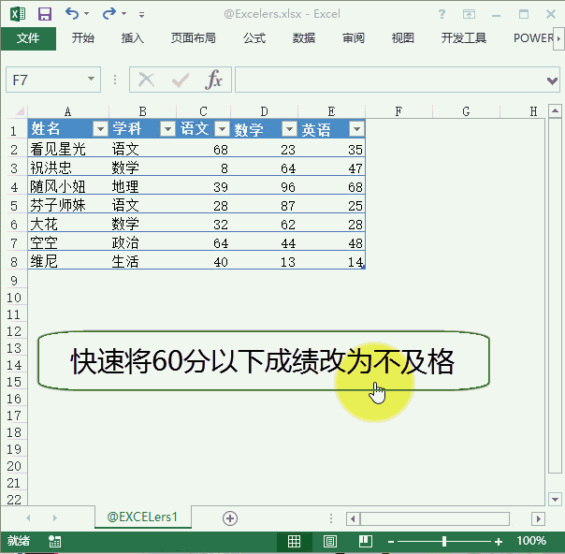Viewport: 565px width, 554px height.
Task: Switch to Page Break Preview icon
Action: coord(364,541)
